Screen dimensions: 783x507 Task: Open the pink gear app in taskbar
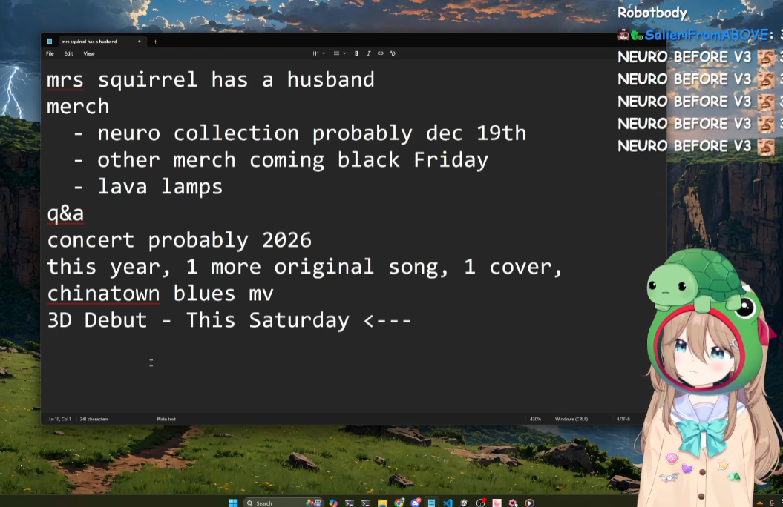point(513,503)
